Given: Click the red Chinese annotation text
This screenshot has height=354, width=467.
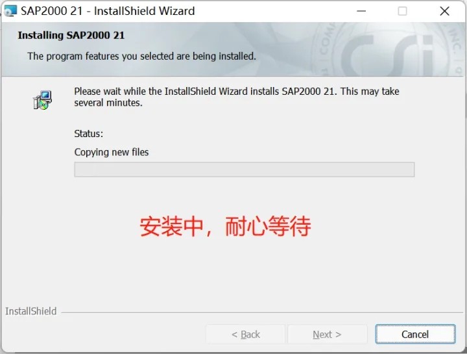Looking at the screenshot, I should point(226,226).
